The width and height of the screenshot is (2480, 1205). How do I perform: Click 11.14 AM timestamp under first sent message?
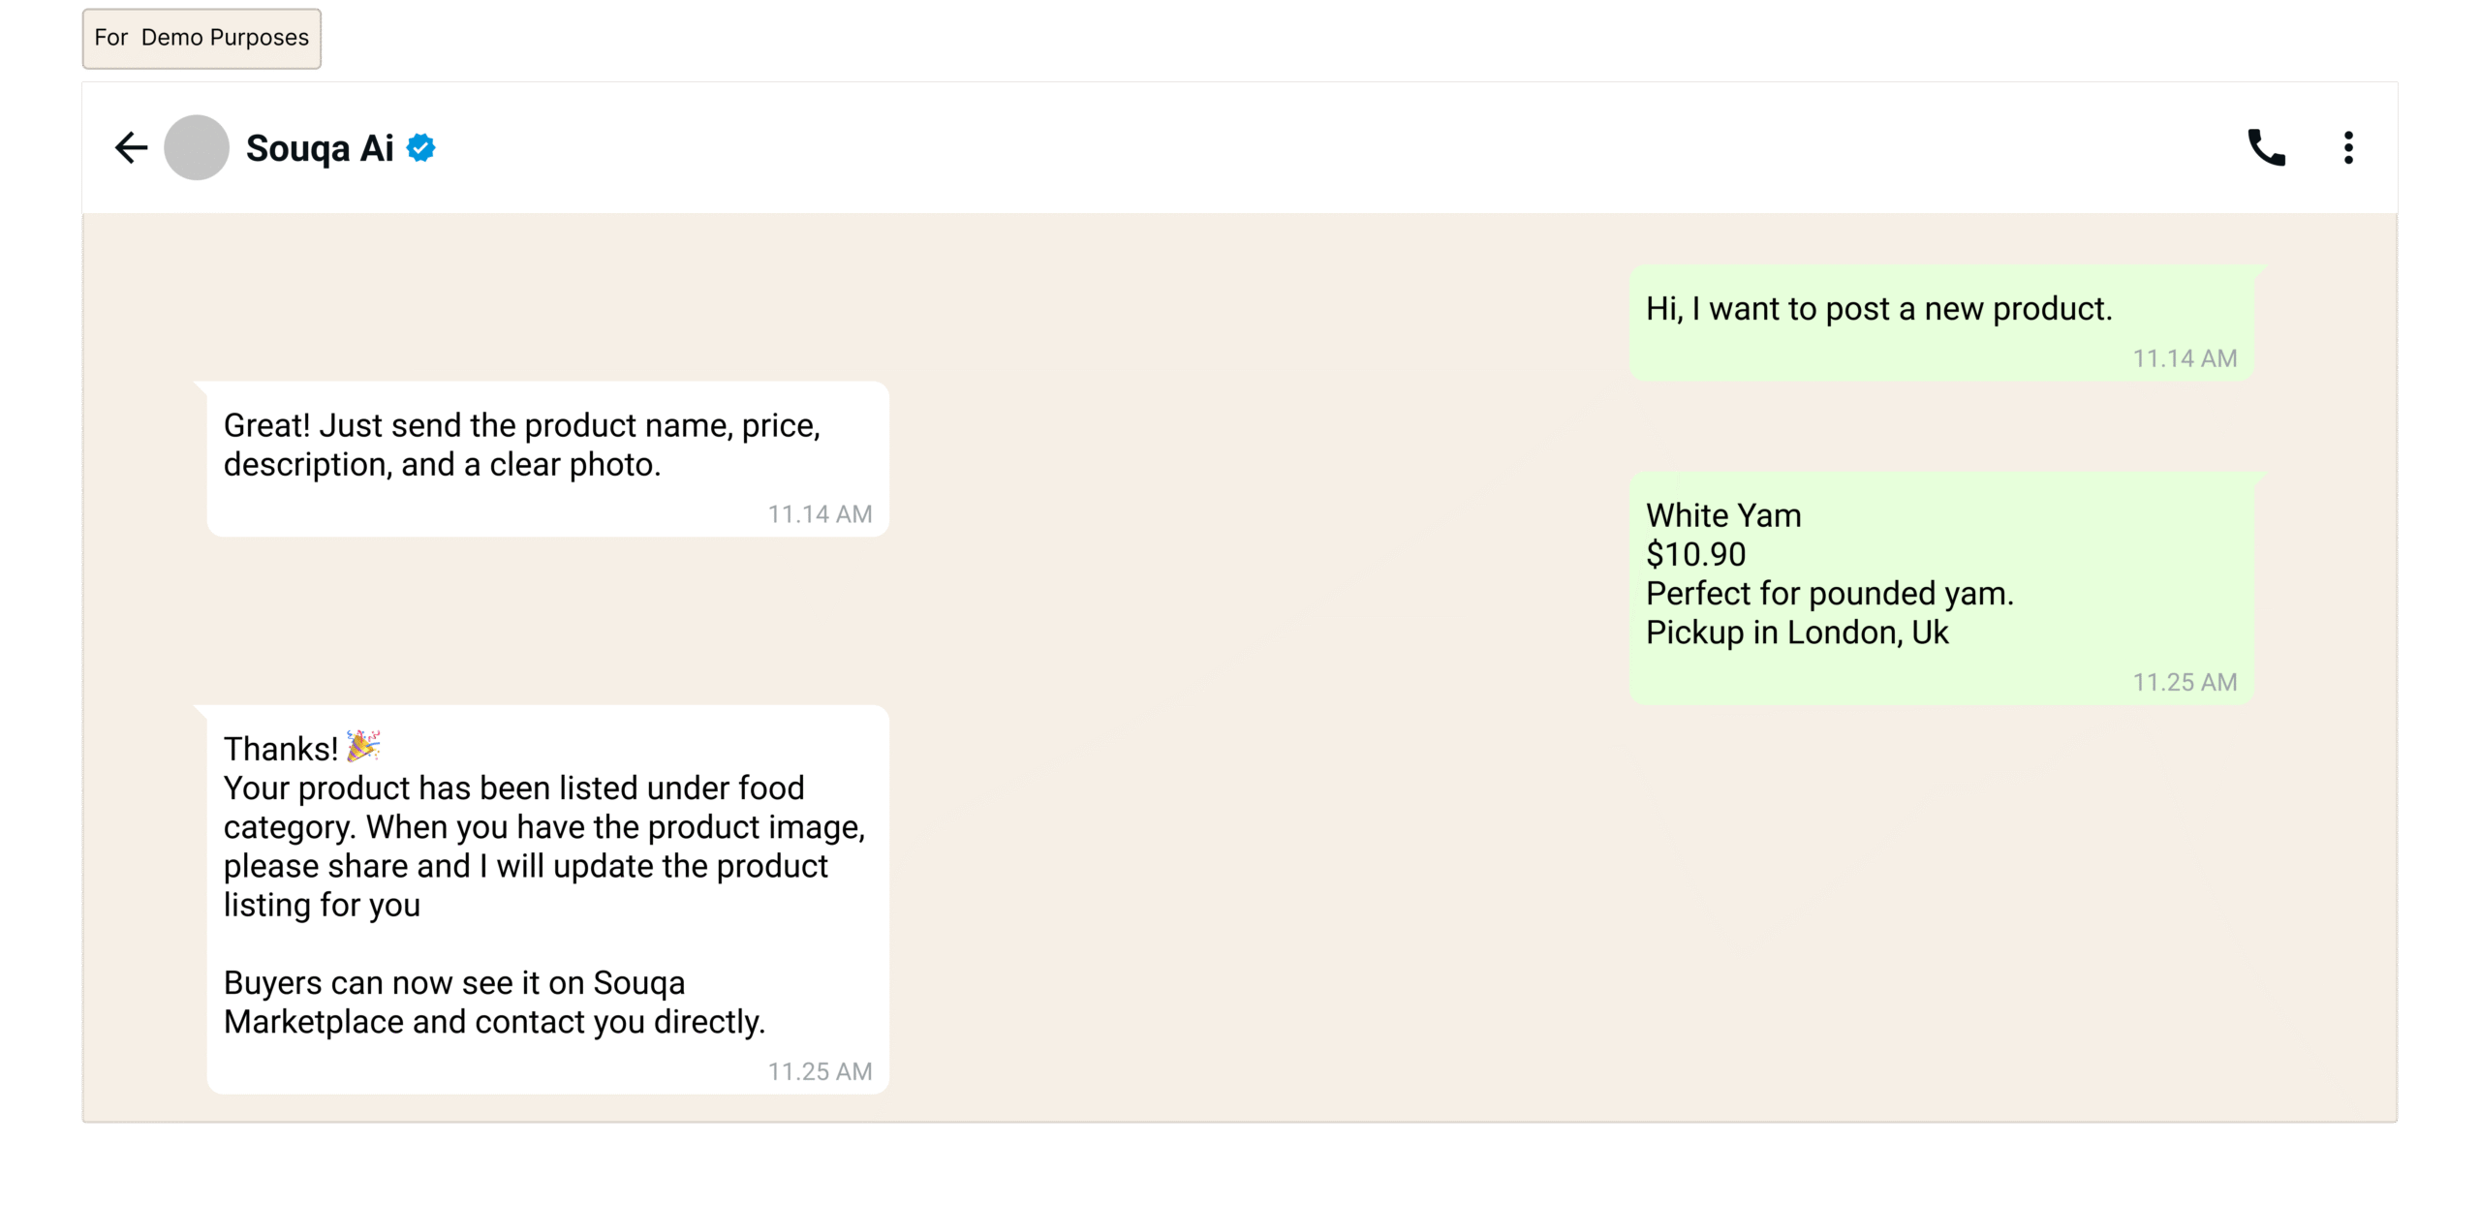2185,358
